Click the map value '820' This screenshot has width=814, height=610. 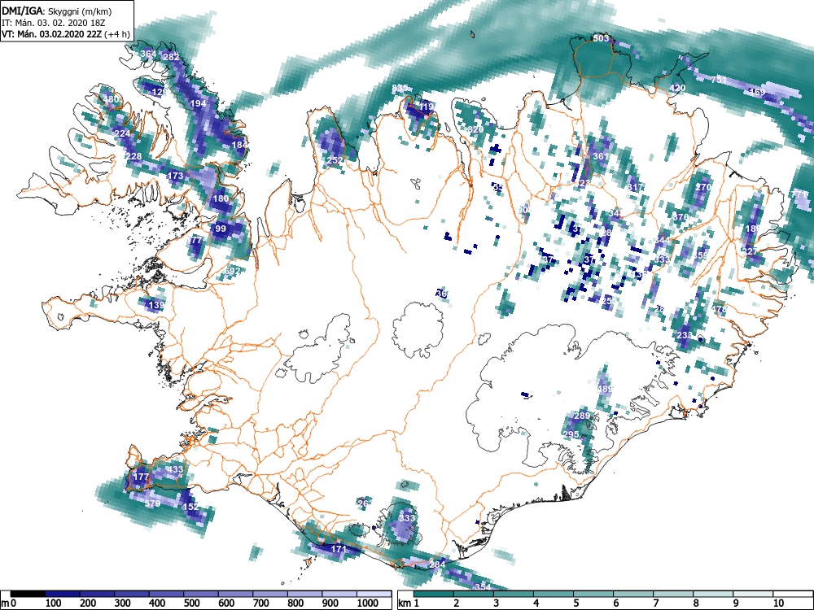click(x=475, y=129)
